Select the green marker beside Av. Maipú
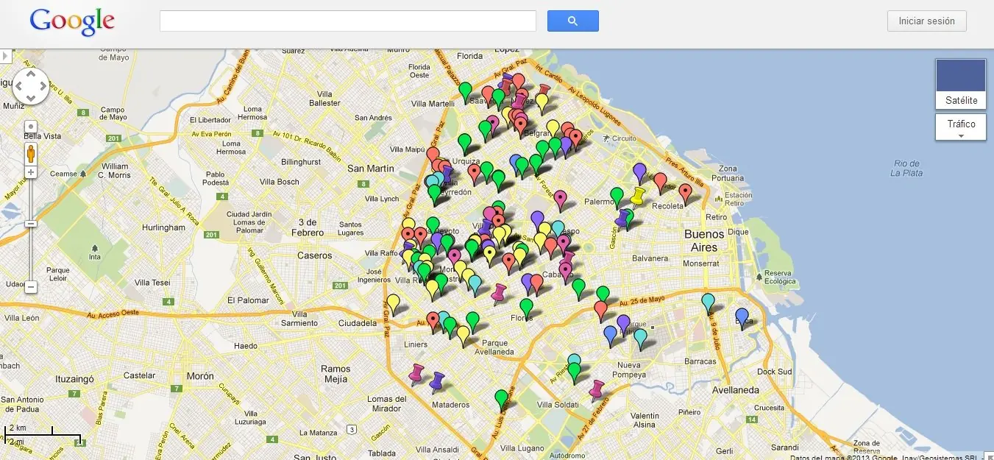This screenshot has height=460, width=994. tap(464, 143)
